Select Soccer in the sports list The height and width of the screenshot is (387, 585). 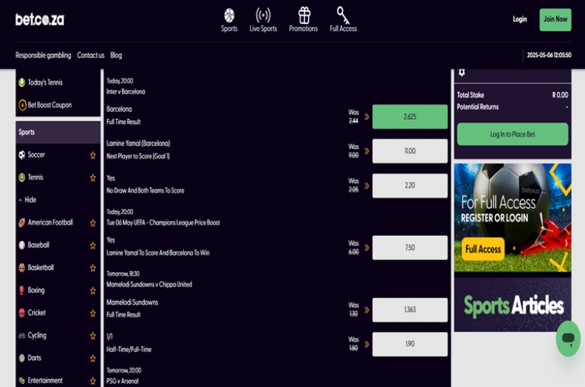tap(36, 155)
